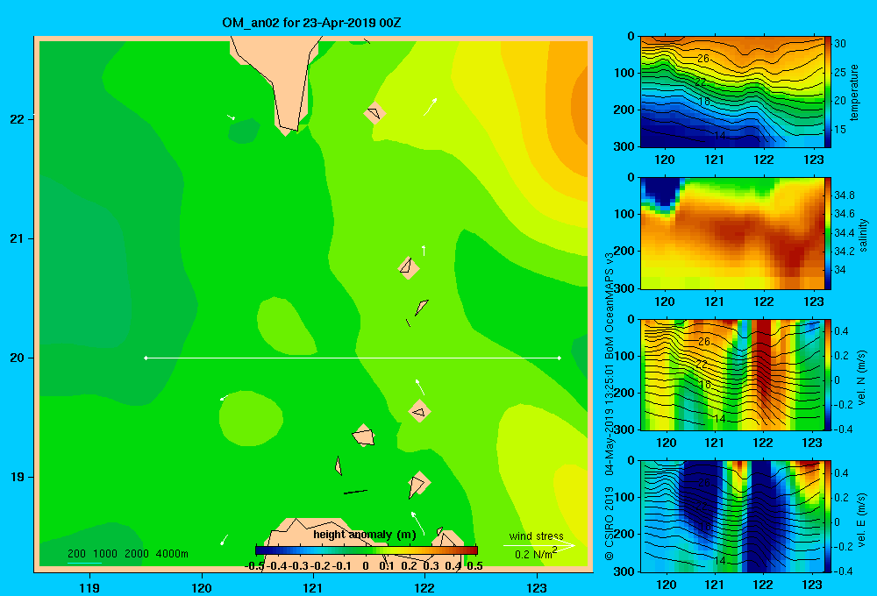Select the 0.2 N/m² wind stress scale value

tap(536, 554)
